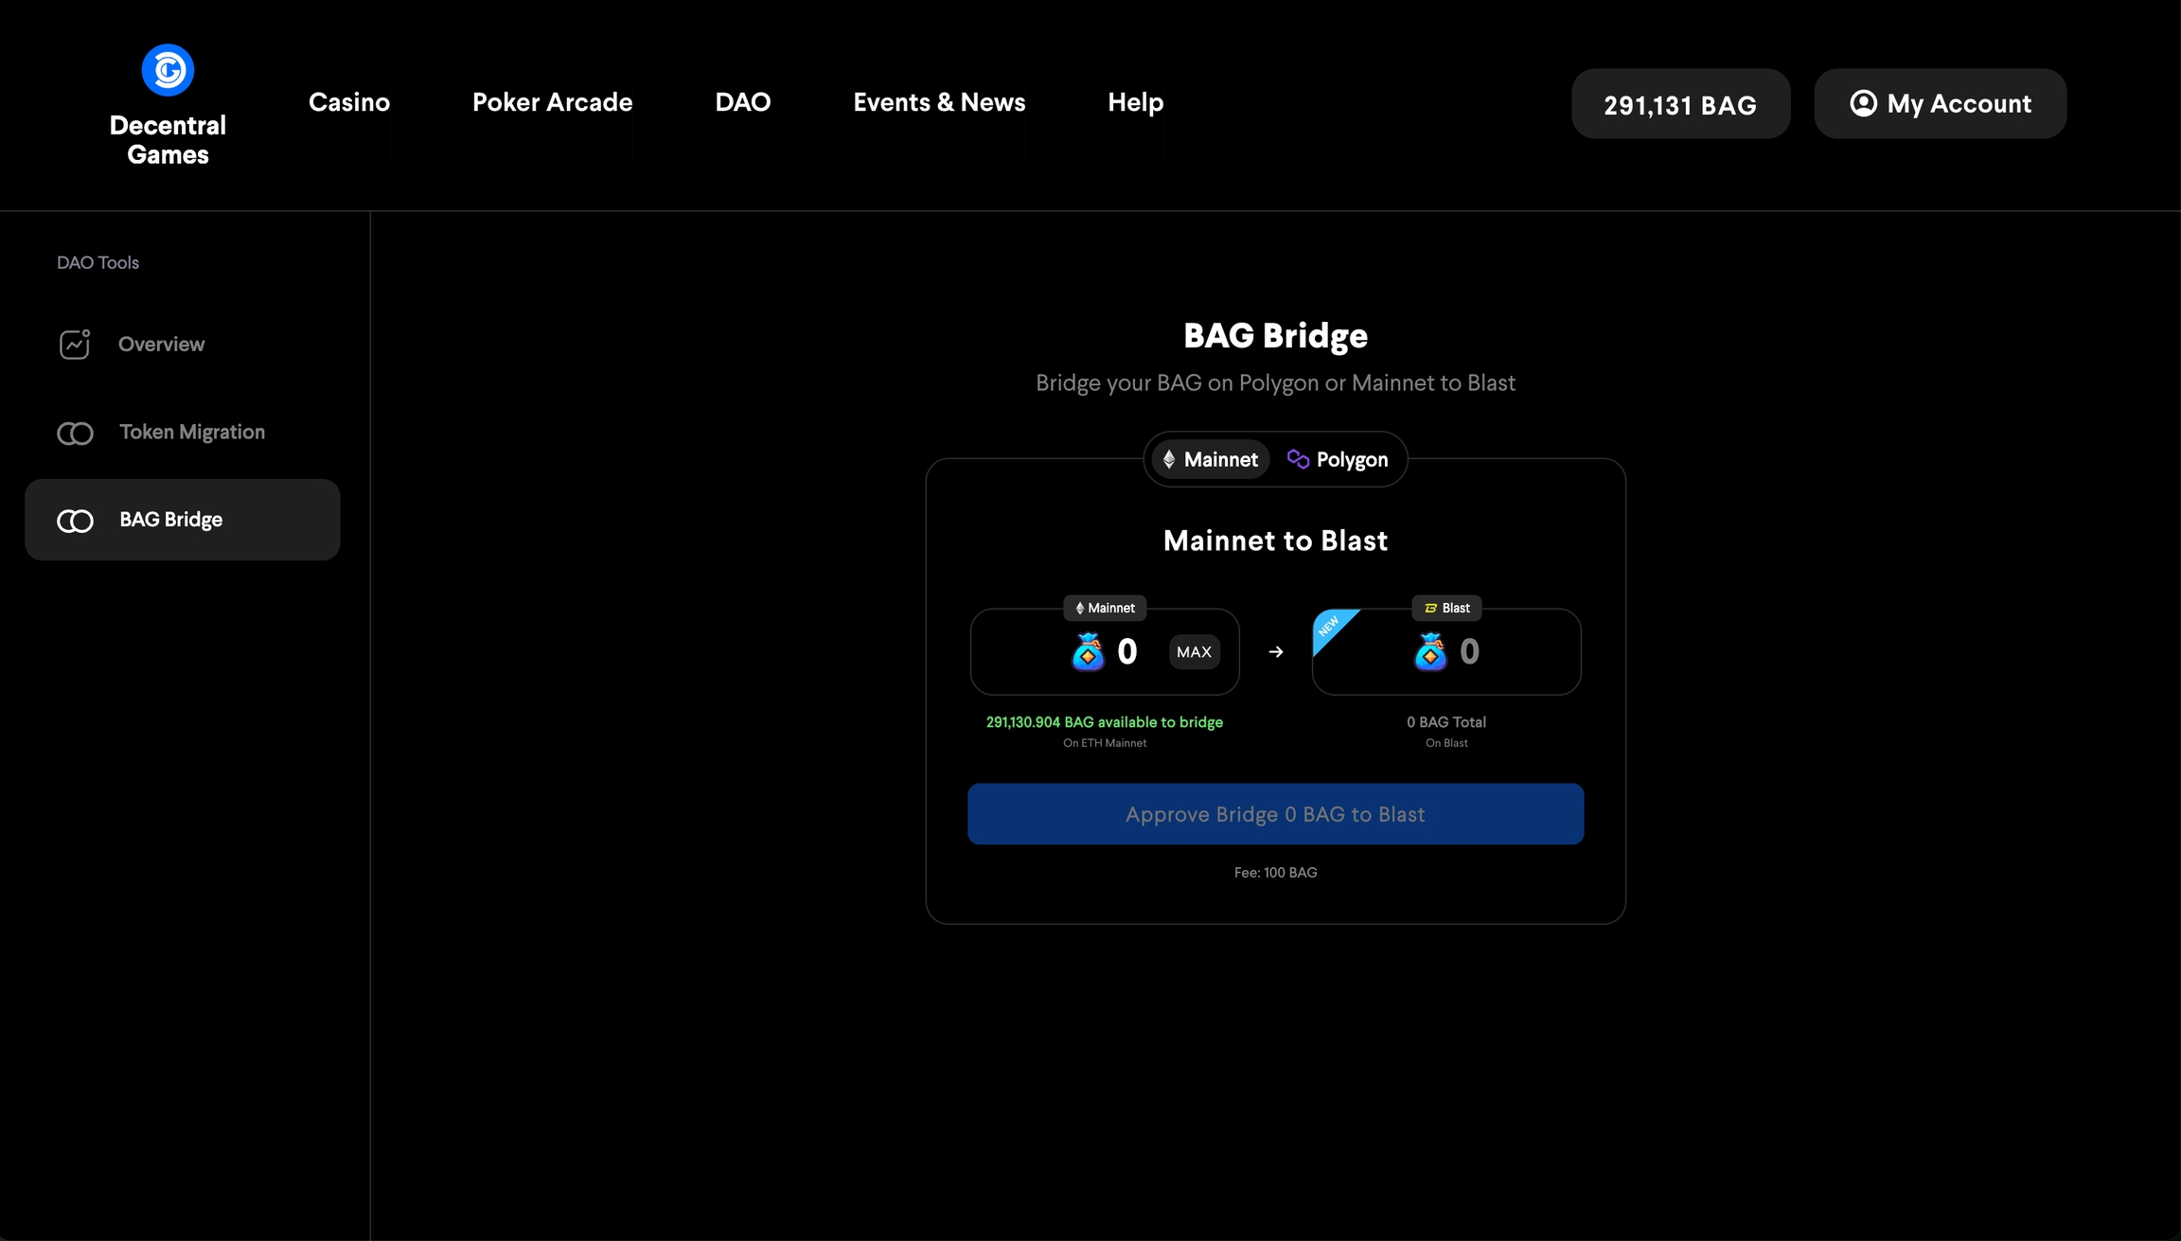Image resolution: width=2181 pixels, height=1241 pixels.
Task: Click the Overview chart icon in sidebar
Action: [75, 345]
